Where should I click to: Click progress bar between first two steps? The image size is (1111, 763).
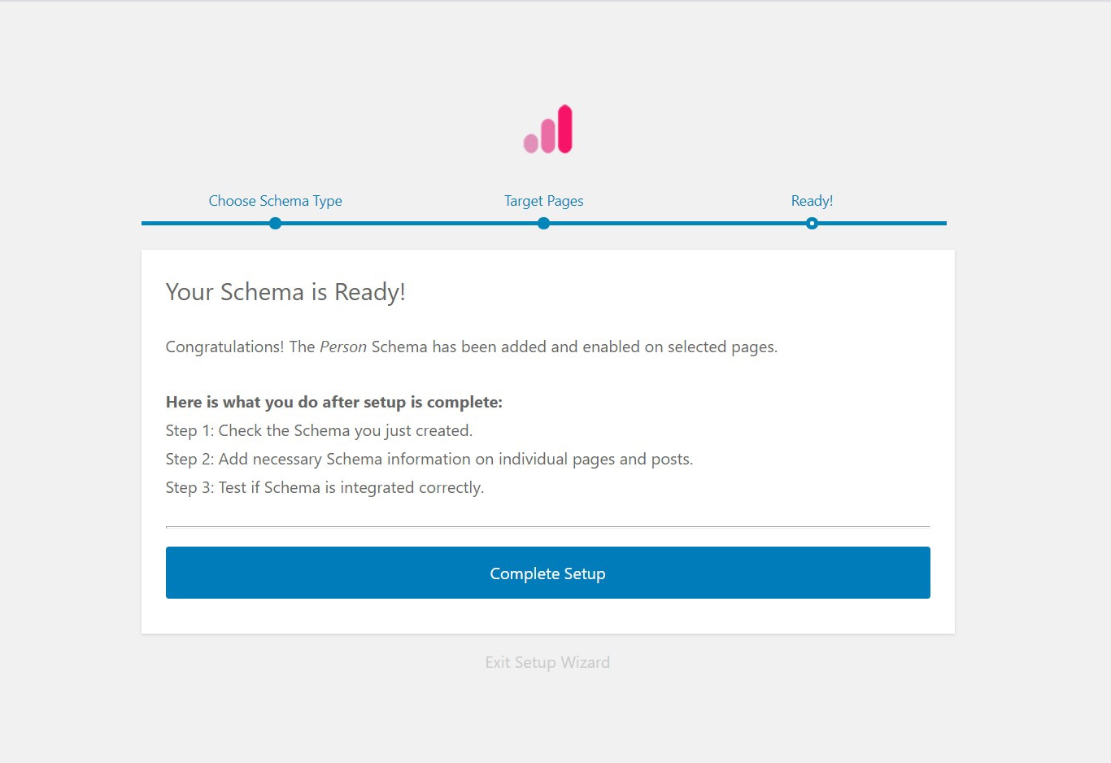[x=409, y=223]
